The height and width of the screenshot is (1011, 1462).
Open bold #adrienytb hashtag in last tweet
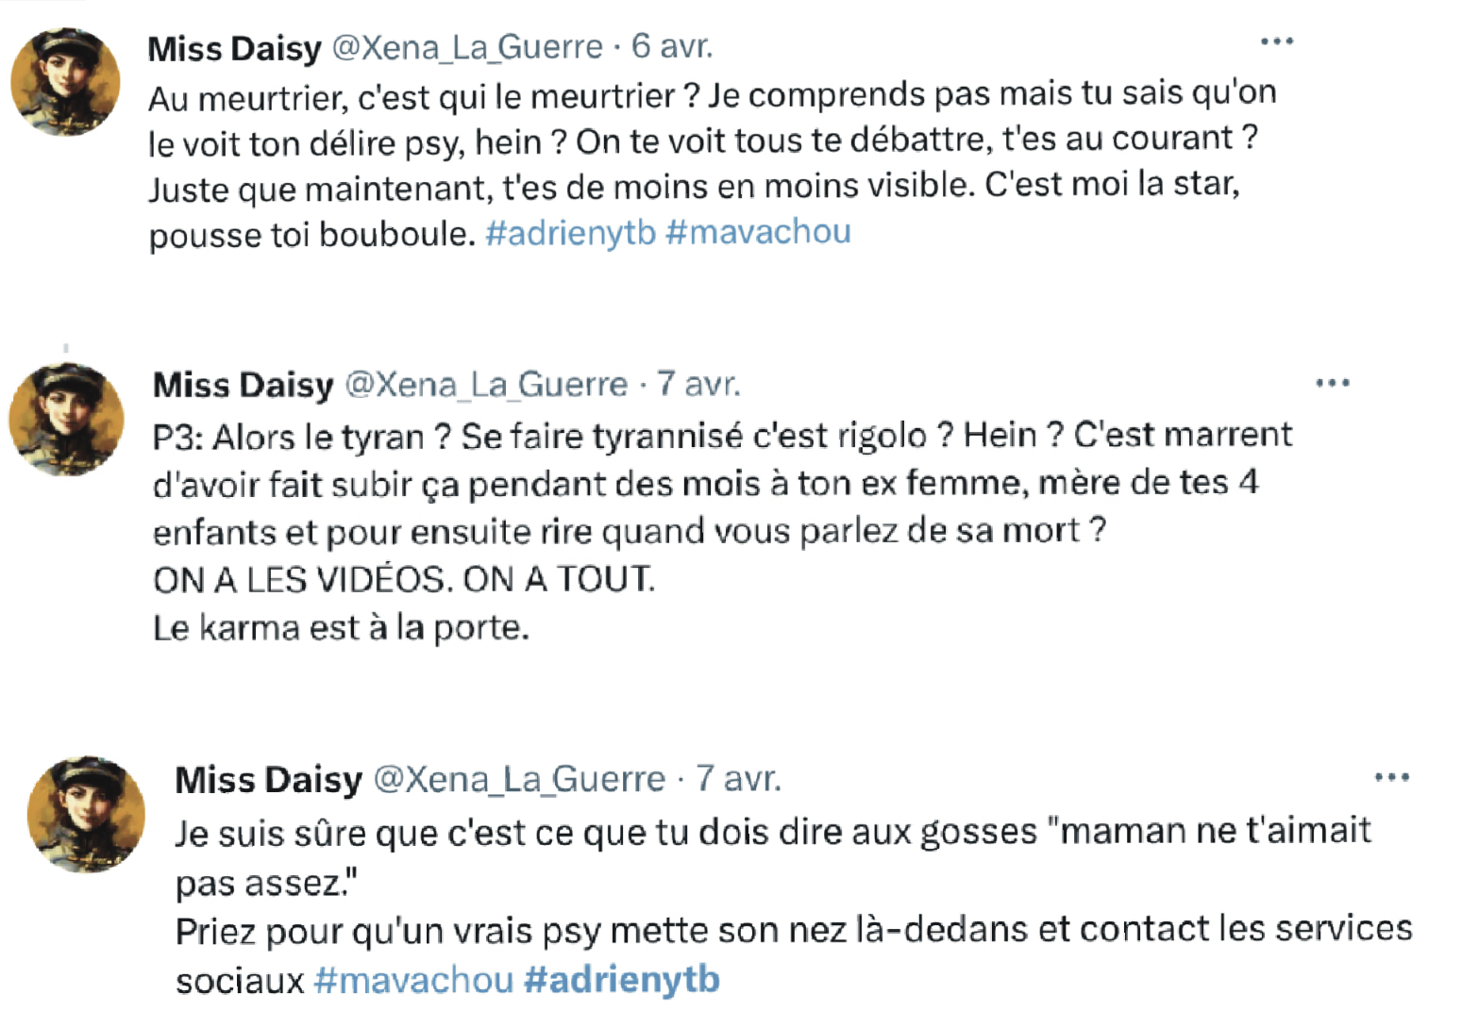[621, 980]
